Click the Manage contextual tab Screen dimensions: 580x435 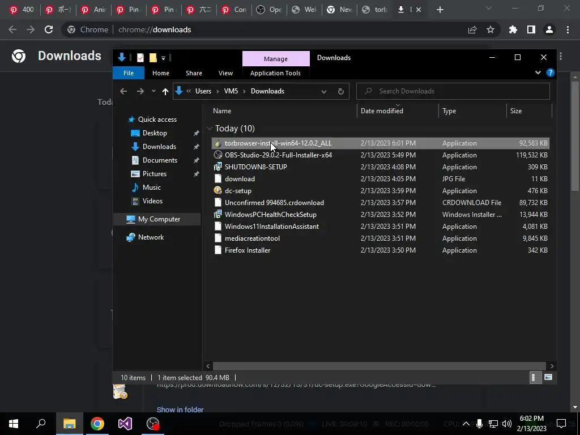point(276,59)
